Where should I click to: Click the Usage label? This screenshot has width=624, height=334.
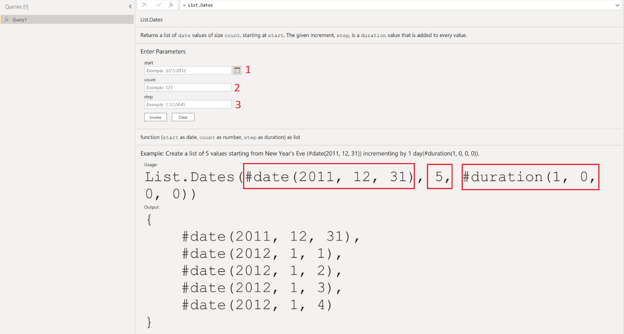(150, 165)
